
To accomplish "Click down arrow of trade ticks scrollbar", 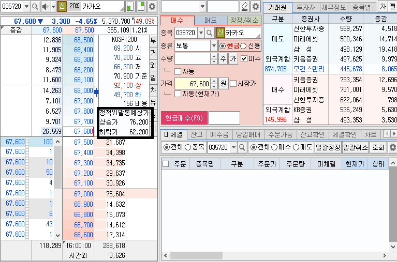I will pyautogui.click(x=58, y=236).
